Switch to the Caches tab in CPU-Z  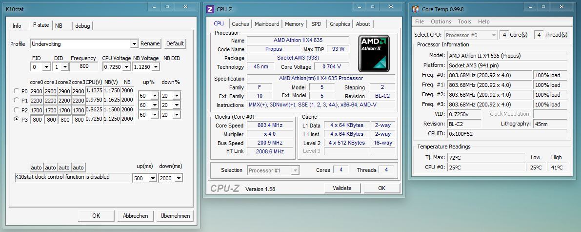(x=240, y=24)
